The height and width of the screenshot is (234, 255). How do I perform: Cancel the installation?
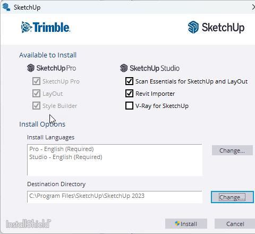[235, 224]
